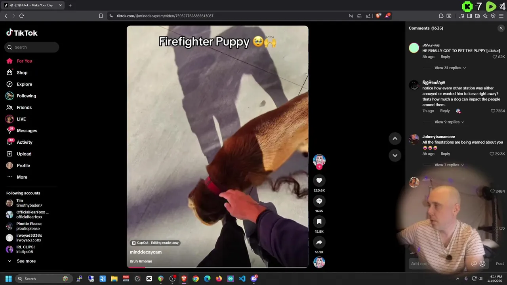
Task: Expand View 31 replies
Action: pyautogui.click(x=450, y=68)
